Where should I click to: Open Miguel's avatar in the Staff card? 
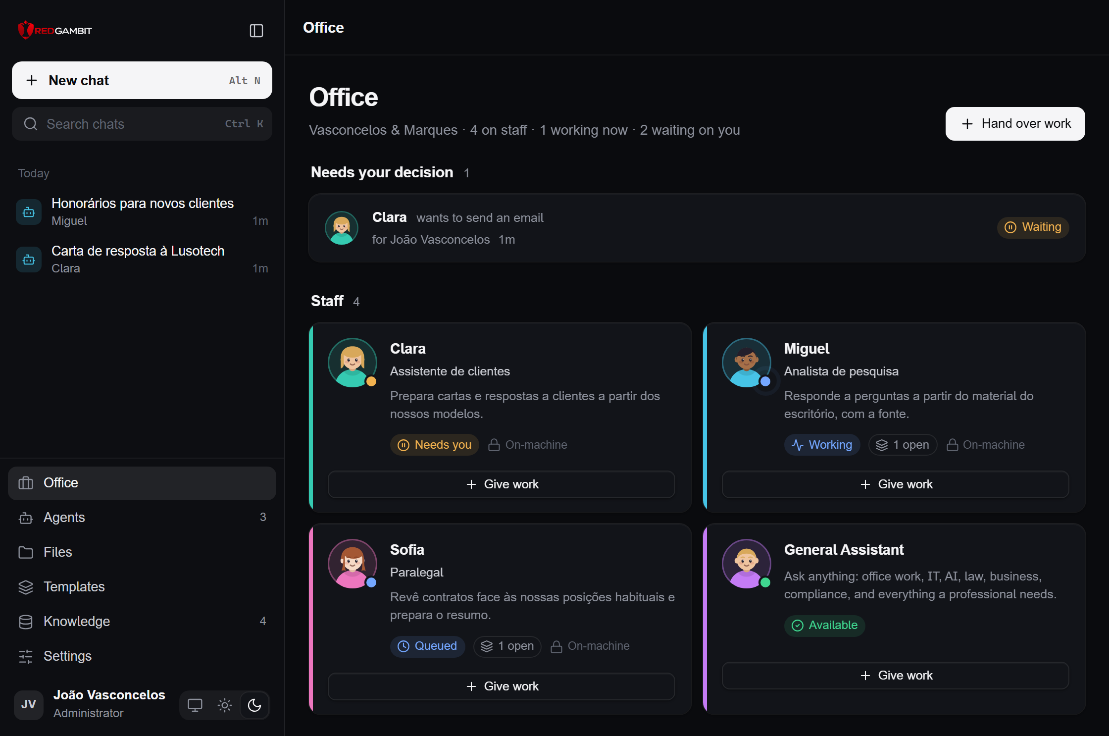pyautogui.click(x=747, y=363)
